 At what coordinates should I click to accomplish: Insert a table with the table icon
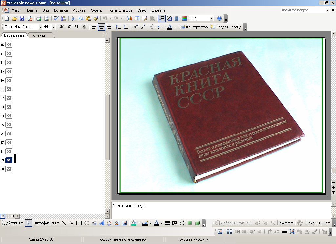coord(137,18)
